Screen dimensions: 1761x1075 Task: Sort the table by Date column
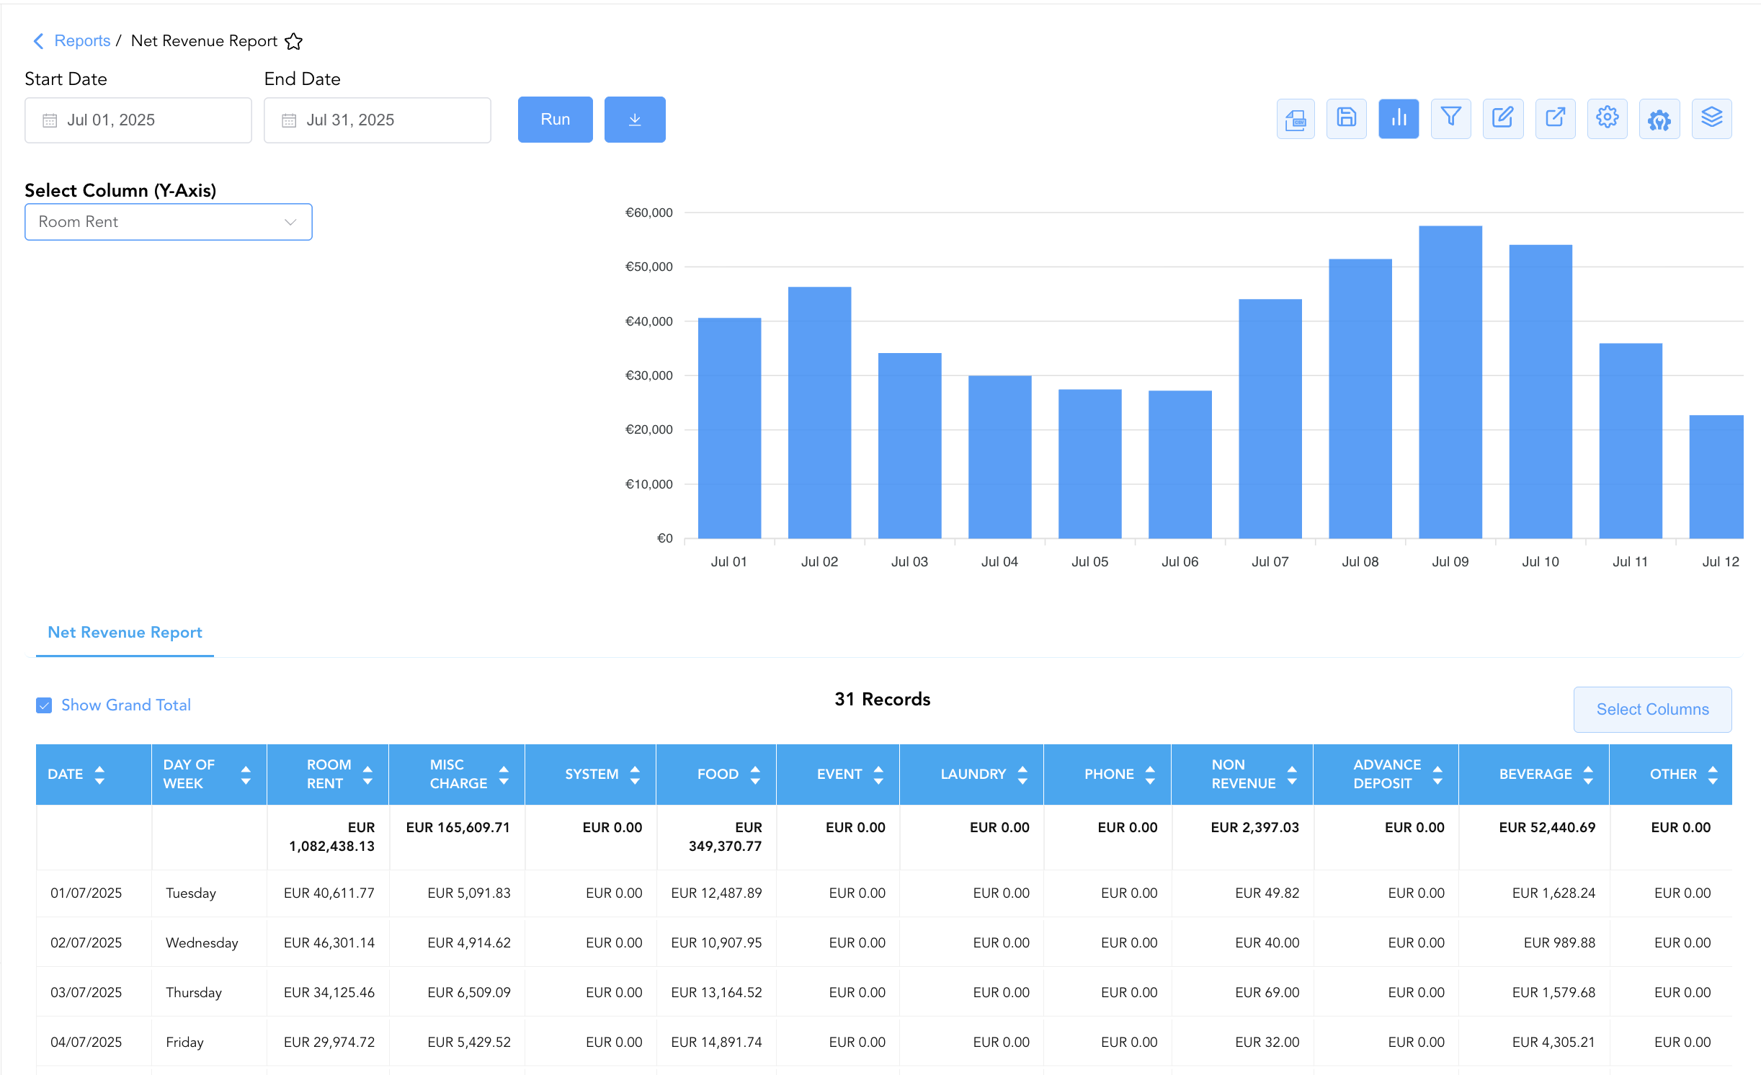(x=99, y=775)
